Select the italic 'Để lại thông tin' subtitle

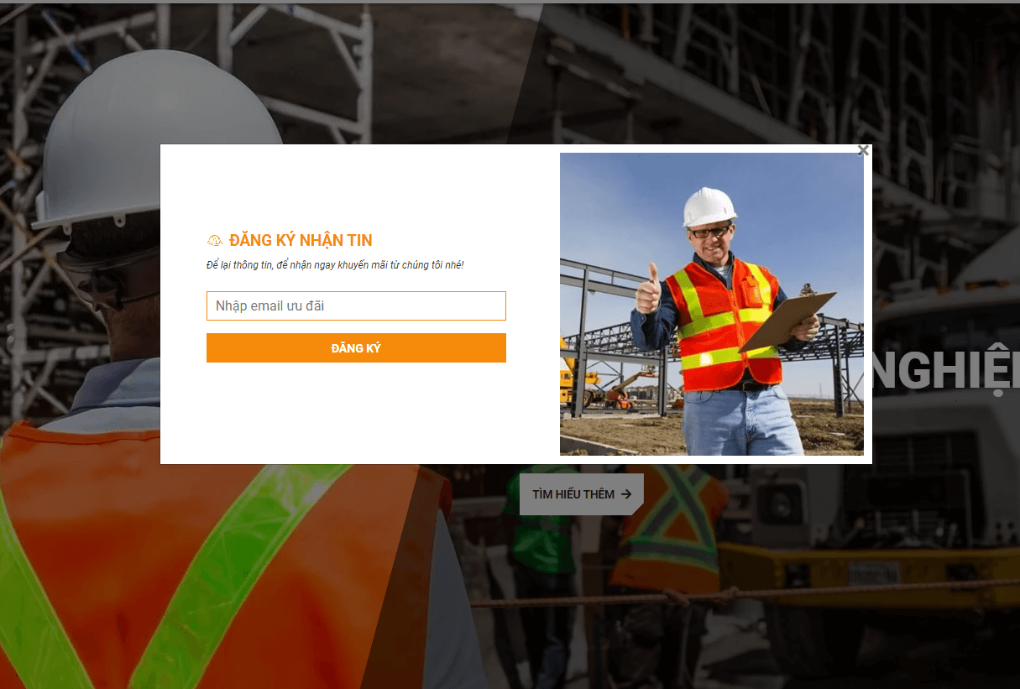pos(335,265)
